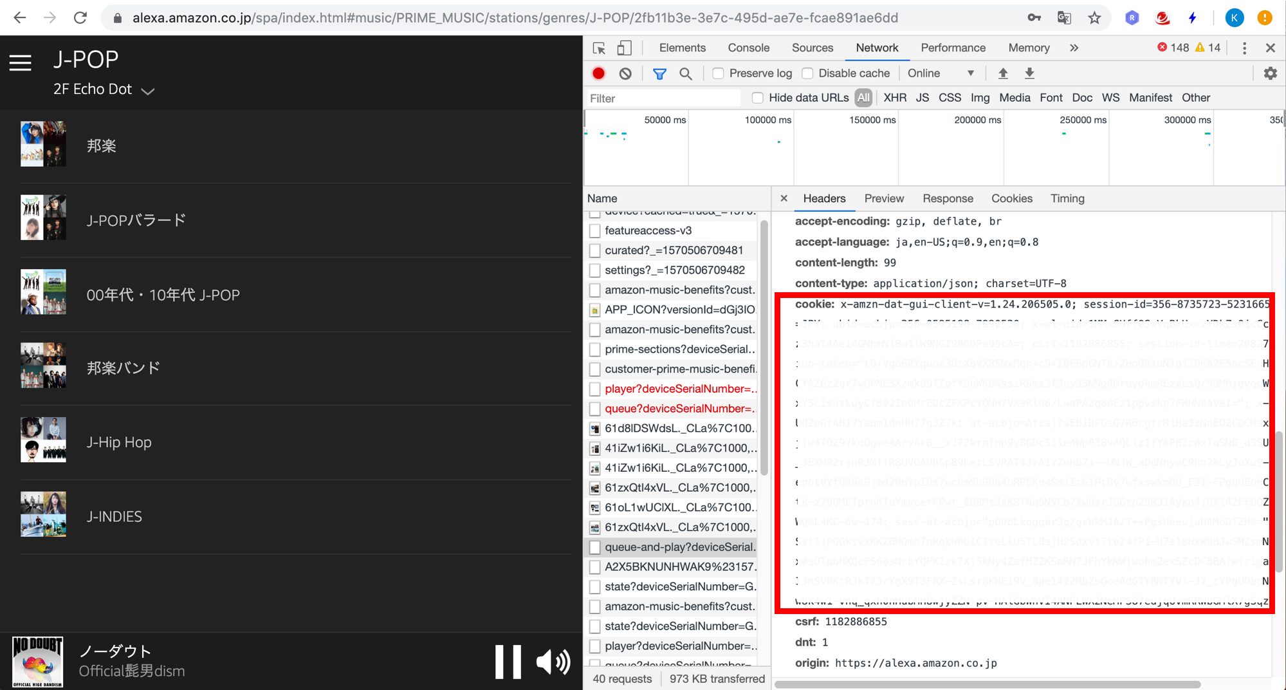Filter requests by JS type

(922, 98)
